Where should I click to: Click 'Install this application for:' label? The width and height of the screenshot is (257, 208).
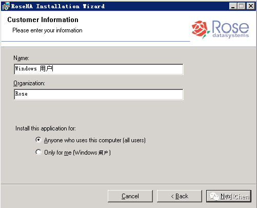coord(46,128)
